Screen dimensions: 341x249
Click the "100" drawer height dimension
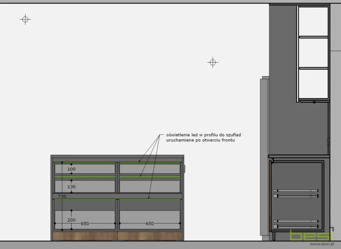pos(71,169)
